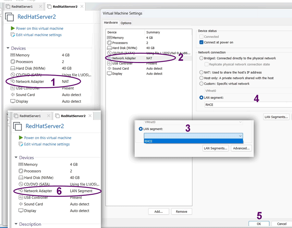Click Edit settings icon in lower panel
The image size is (292, 228).
21,144
